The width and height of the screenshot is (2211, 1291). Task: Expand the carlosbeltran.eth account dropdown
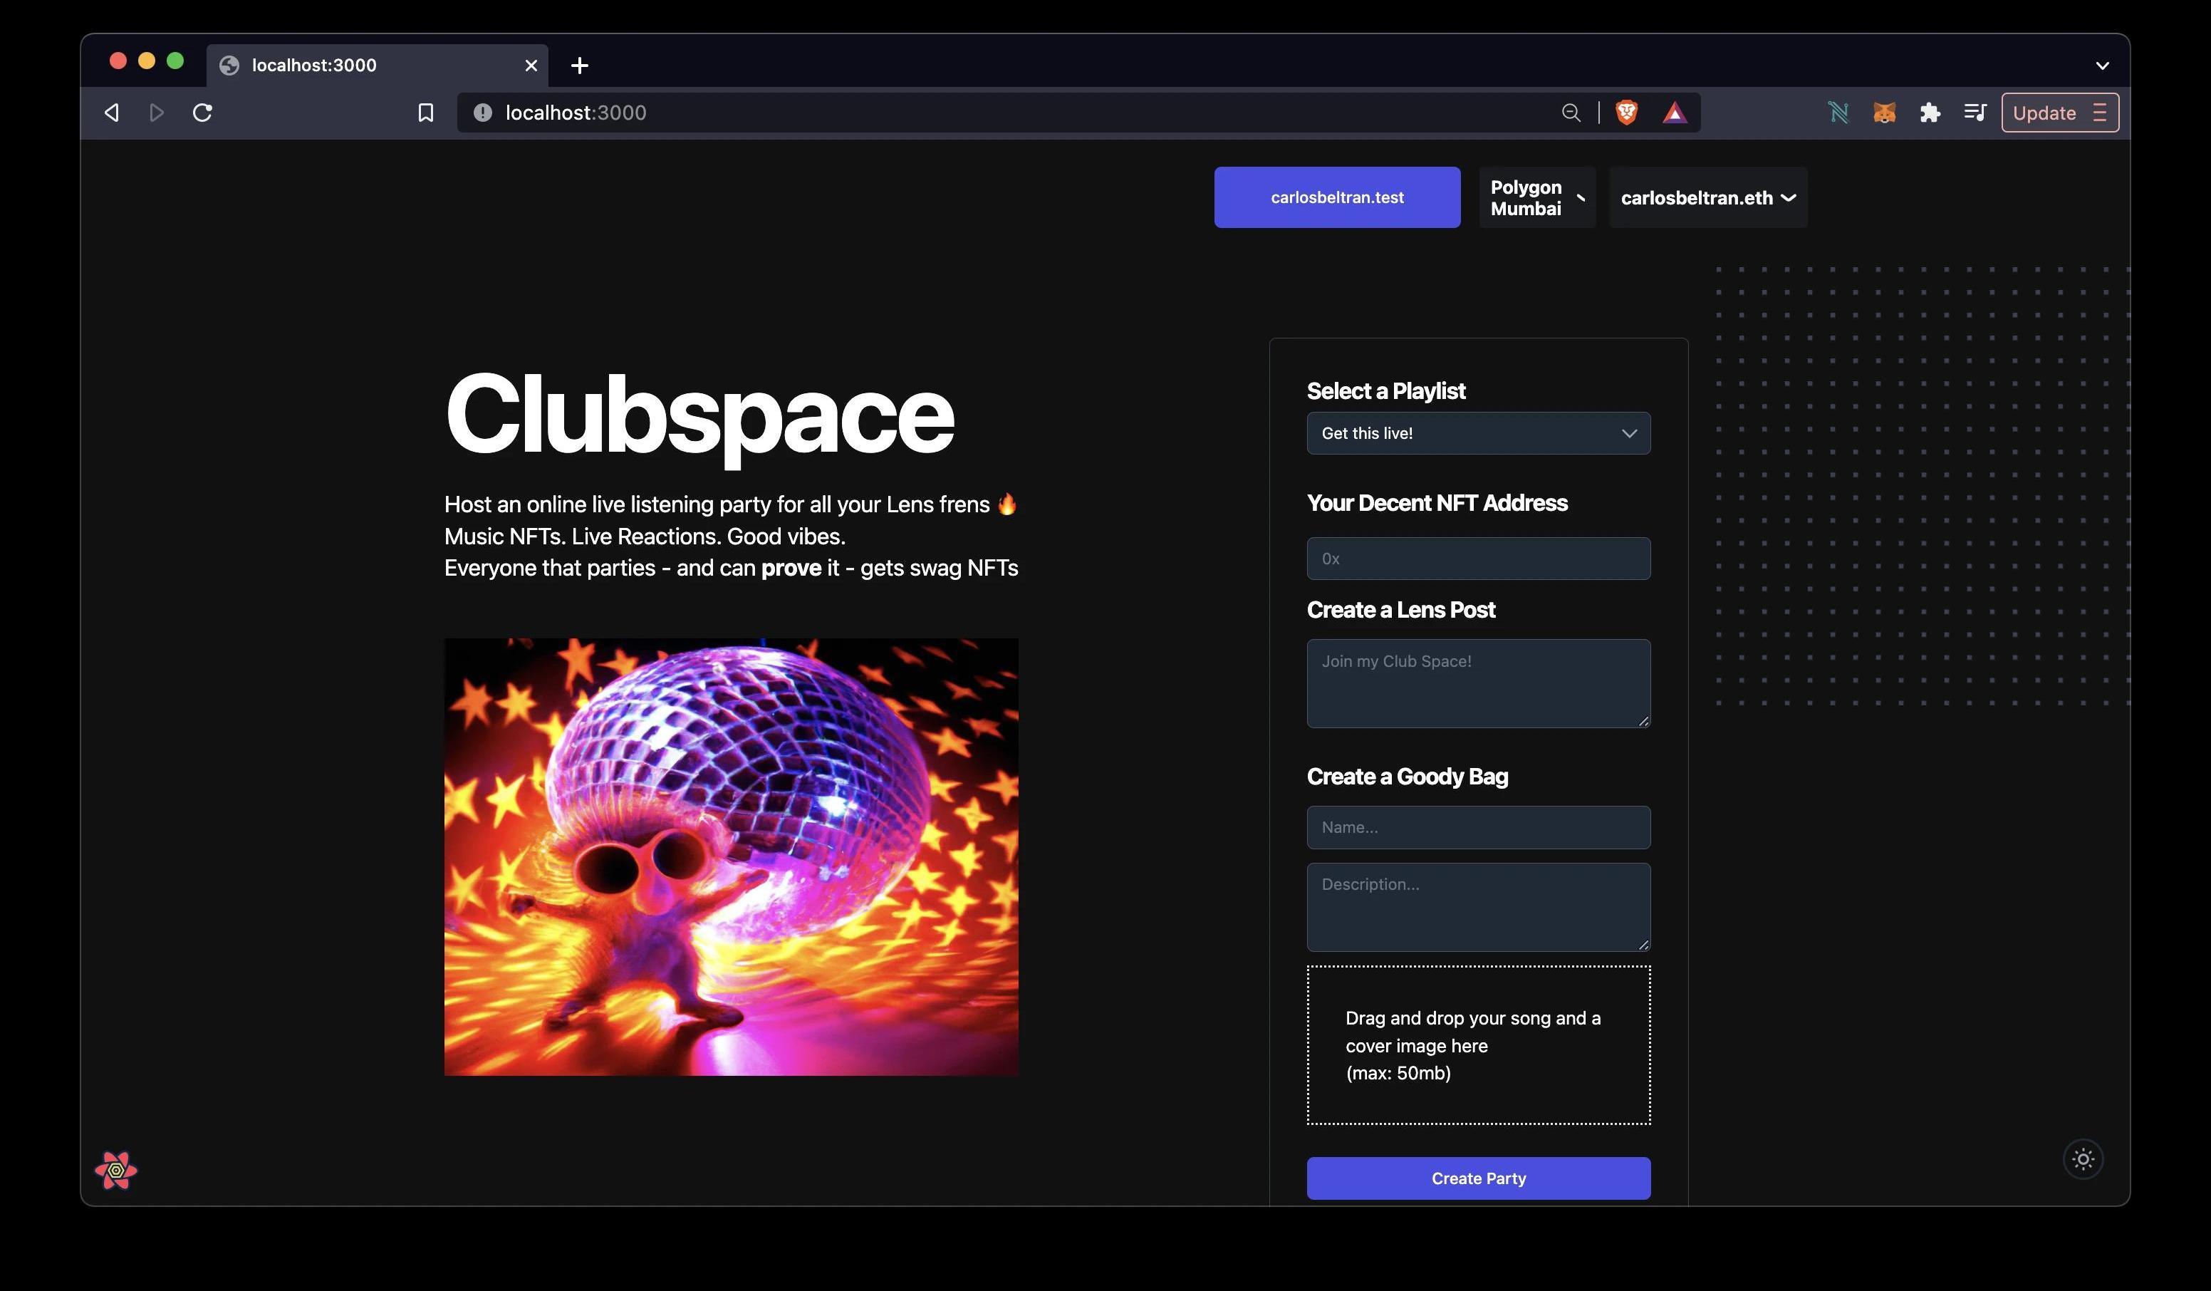1707,197
